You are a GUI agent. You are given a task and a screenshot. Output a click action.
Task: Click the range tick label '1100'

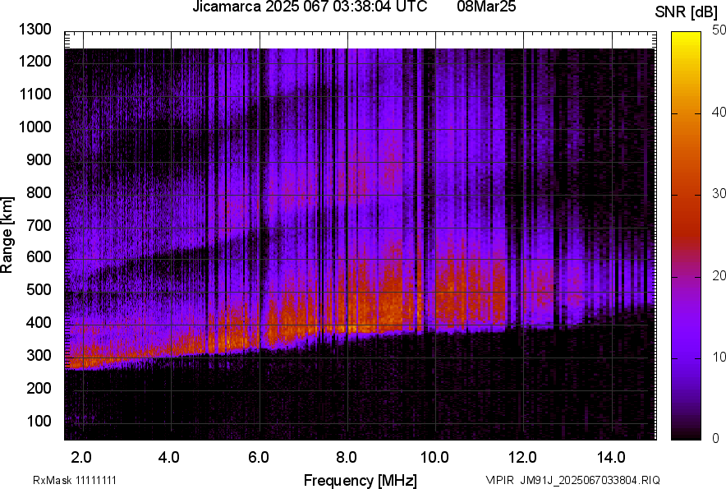pyautogui.click(x=34, y=95)
